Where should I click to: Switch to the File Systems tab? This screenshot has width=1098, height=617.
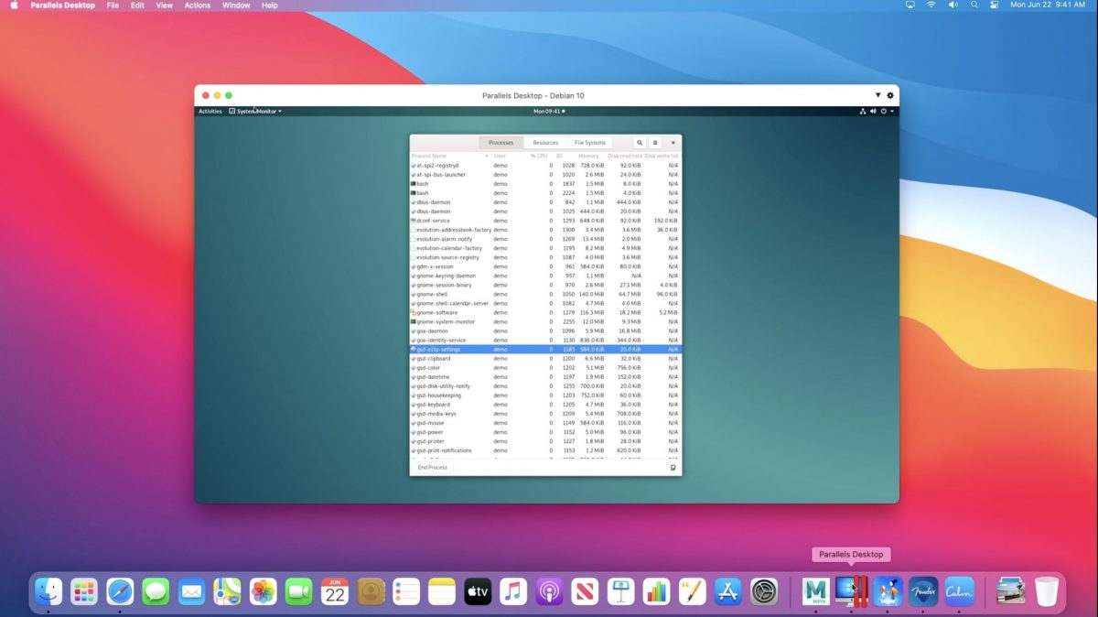click(x=589, y=143)
